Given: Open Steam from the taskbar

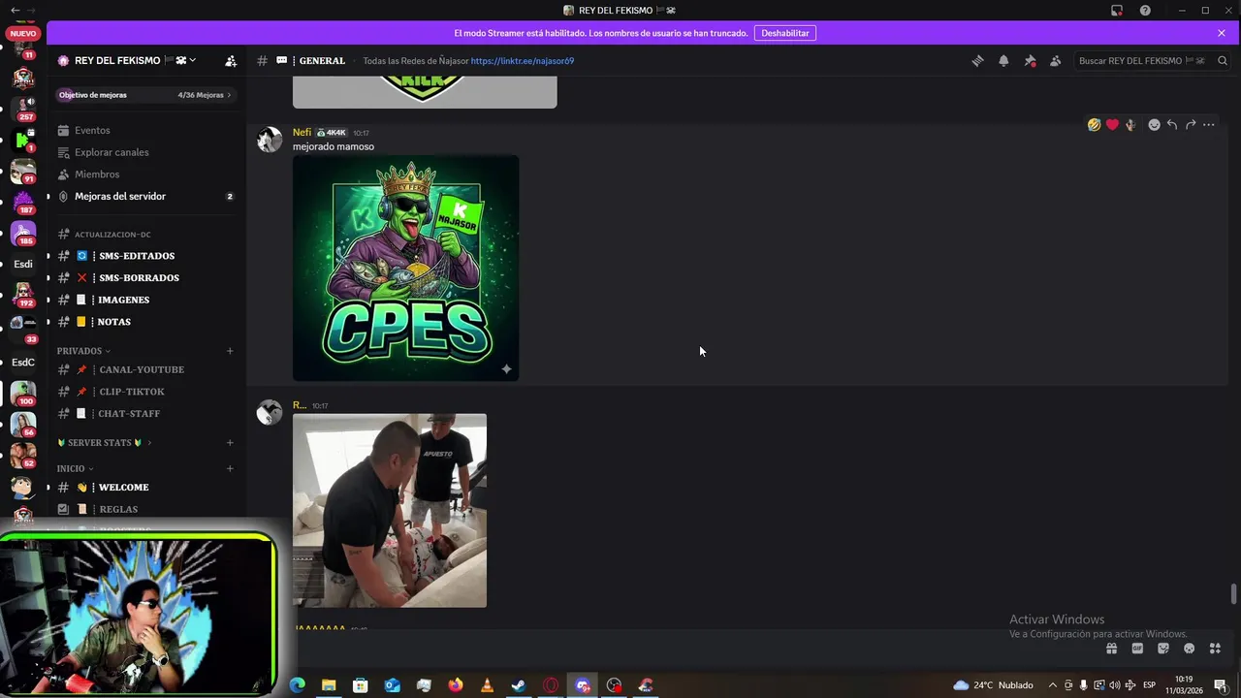Looking at the screenshot, I should click(519, 685).
